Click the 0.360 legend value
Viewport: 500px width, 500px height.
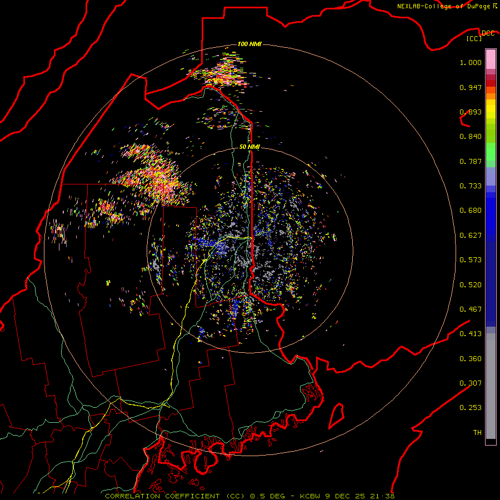point(471,359)
